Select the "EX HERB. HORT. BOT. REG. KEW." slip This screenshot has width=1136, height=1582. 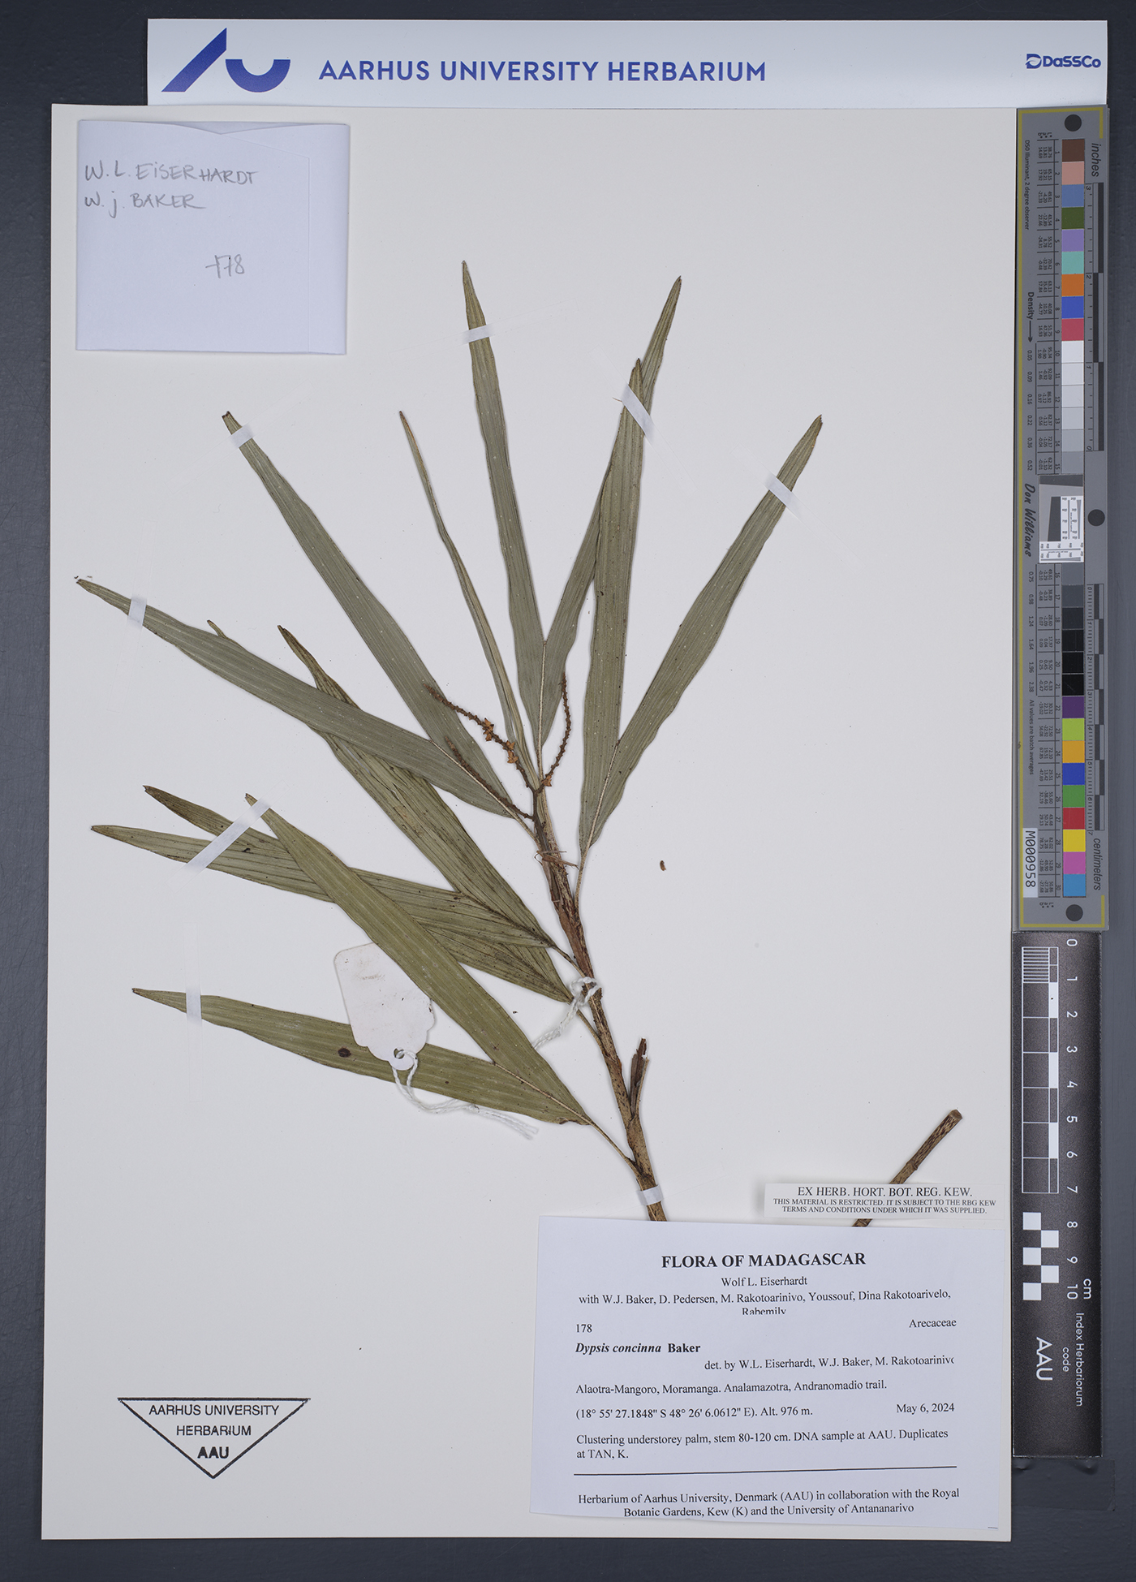click(x=884, y=1199)
